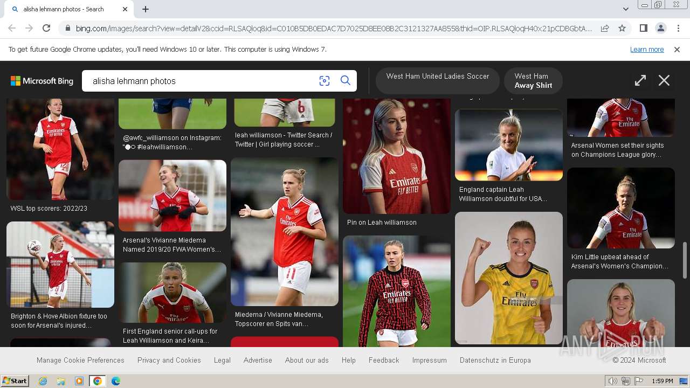
Task: Open the Advertise footer link
Action: (258, 360)
